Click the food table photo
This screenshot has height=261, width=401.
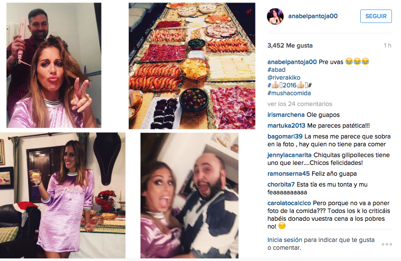[x=192, y=66]
